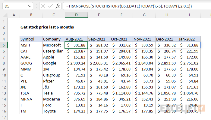Image resolution: width=211 pixels, height=120 pixels.
Task: Click Tesla's Oct-2021 price 1,114.00
Action: coord(121,93)
